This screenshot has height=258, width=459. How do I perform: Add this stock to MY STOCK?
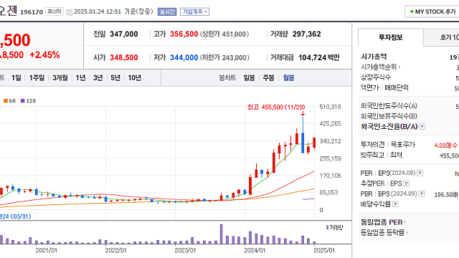pyautogui.click(x=432, y=11)
